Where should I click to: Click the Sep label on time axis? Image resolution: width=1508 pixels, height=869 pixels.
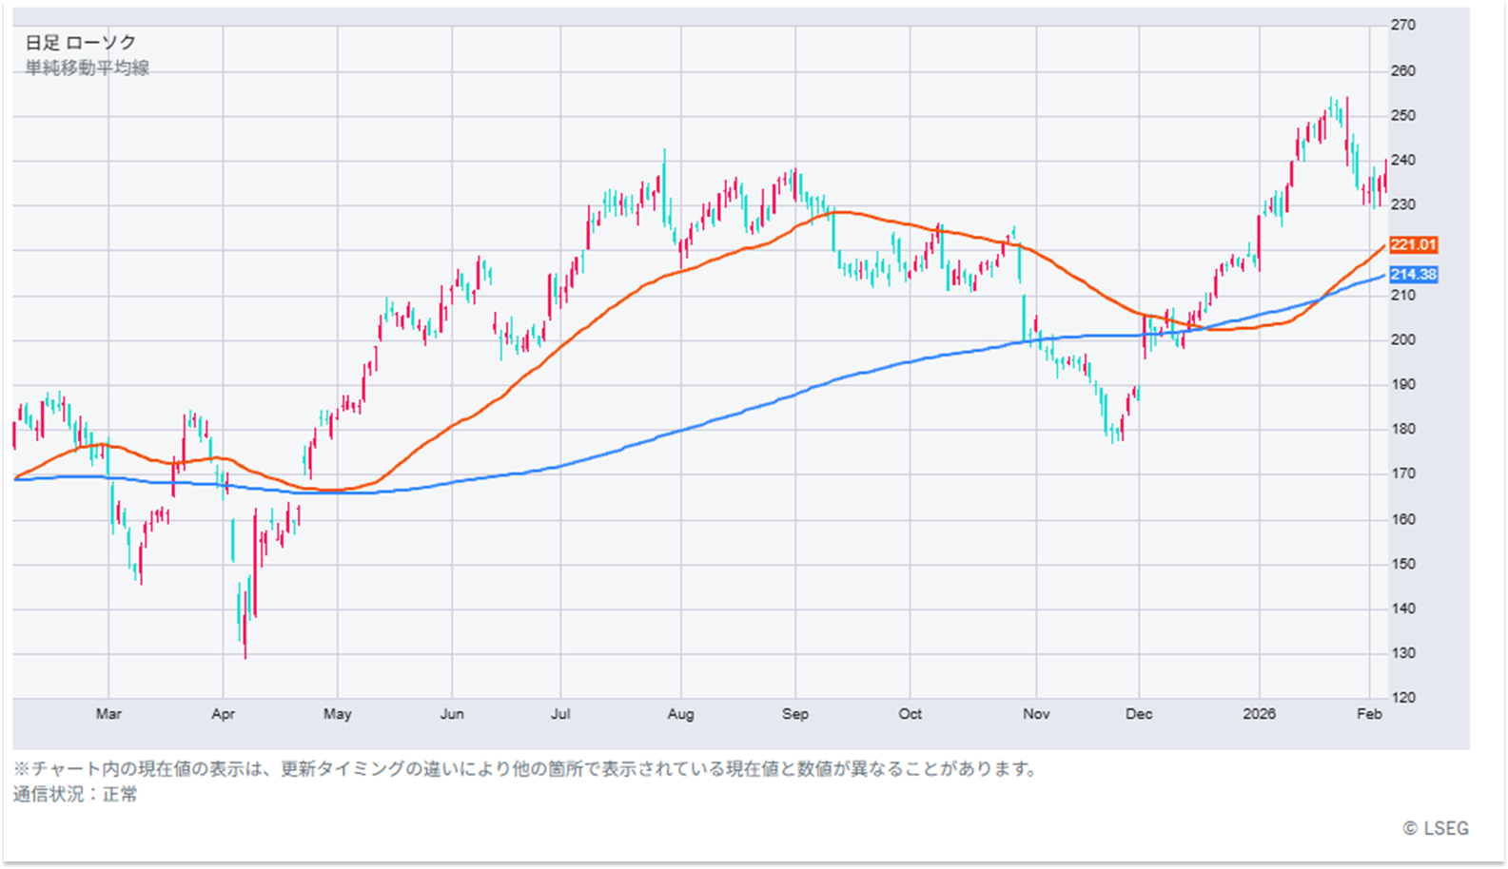pos(795,714)
